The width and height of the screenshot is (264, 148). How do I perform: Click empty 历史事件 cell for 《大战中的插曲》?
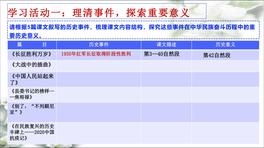[x=99, y=66]
